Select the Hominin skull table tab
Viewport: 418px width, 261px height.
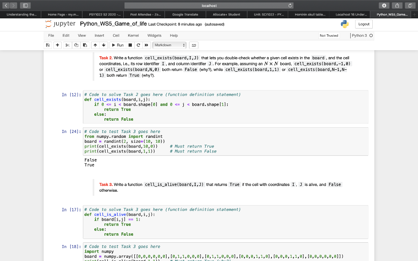pyautogui.click(x=309, y=14)
